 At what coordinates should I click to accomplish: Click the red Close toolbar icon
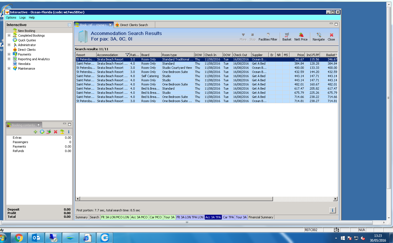tap(331, 37)
